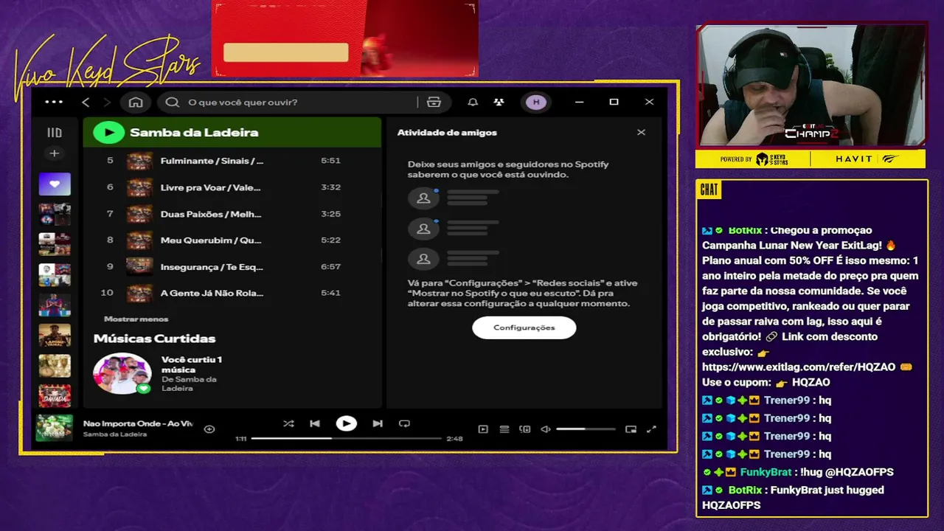Select track 'A Gente Já Não Rola...'
Image resolution: width=944 pixels, height=531 pixels.
[x=212, y=293]
